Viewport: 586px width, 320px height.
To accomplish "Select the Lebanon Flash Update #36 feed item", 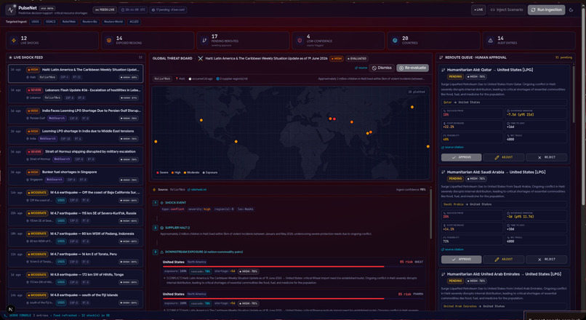I will coord(76,94).
